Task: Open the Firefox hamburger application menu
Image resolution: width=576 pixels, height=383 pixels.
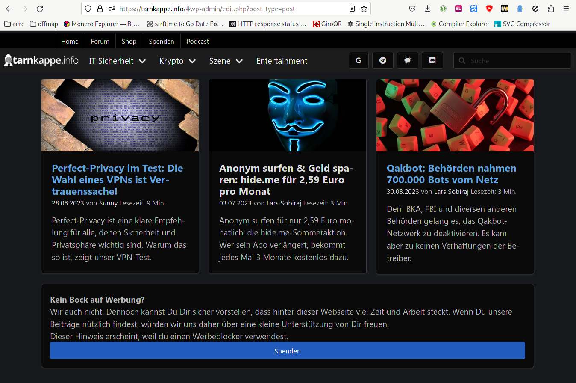Action: (x=566, y=9)
